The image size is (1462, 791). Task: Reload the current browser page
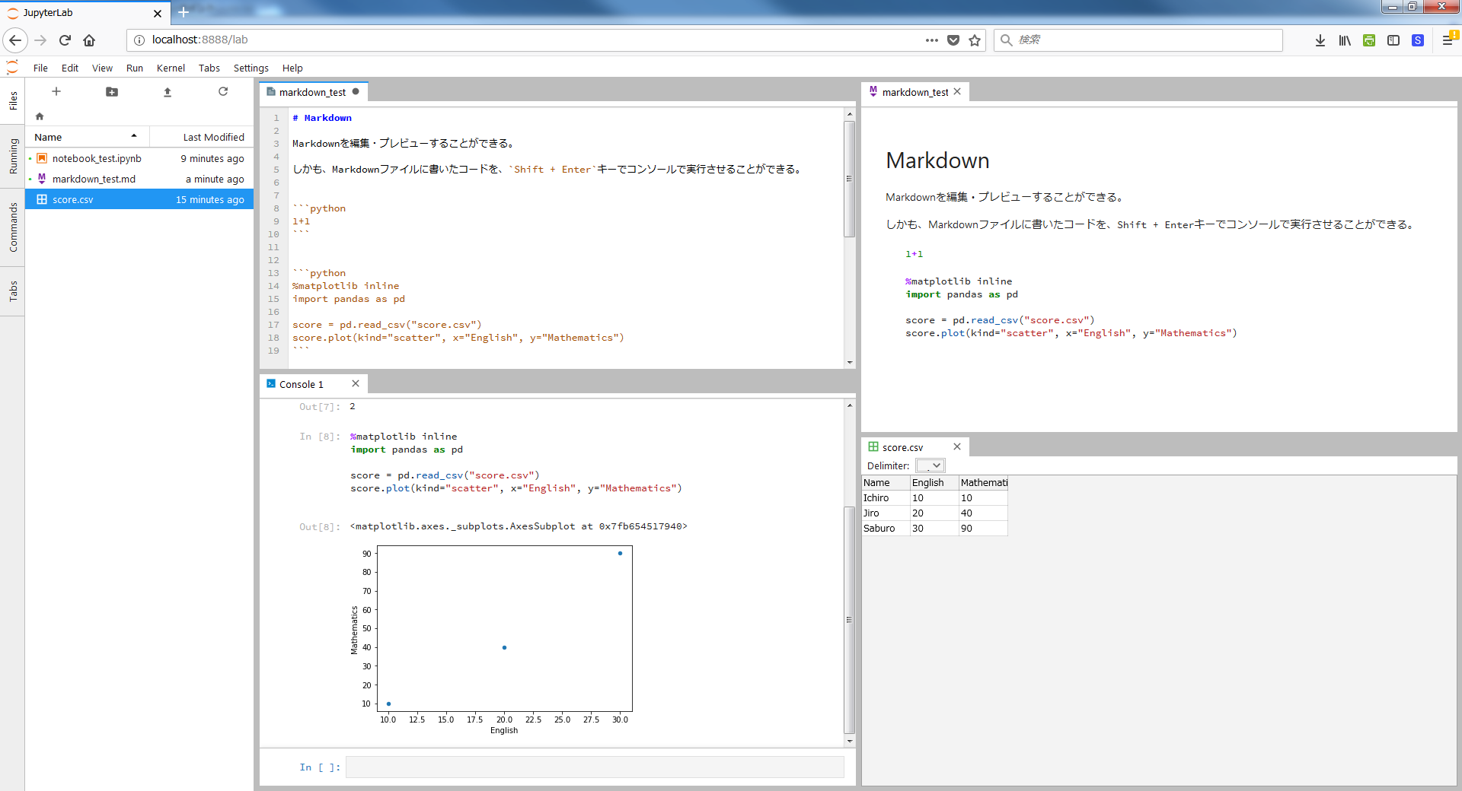pos(65,40)
